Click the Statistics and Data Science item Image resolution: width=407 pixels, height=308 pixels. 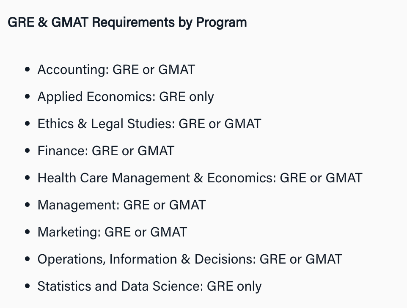(x=149, y=286)
